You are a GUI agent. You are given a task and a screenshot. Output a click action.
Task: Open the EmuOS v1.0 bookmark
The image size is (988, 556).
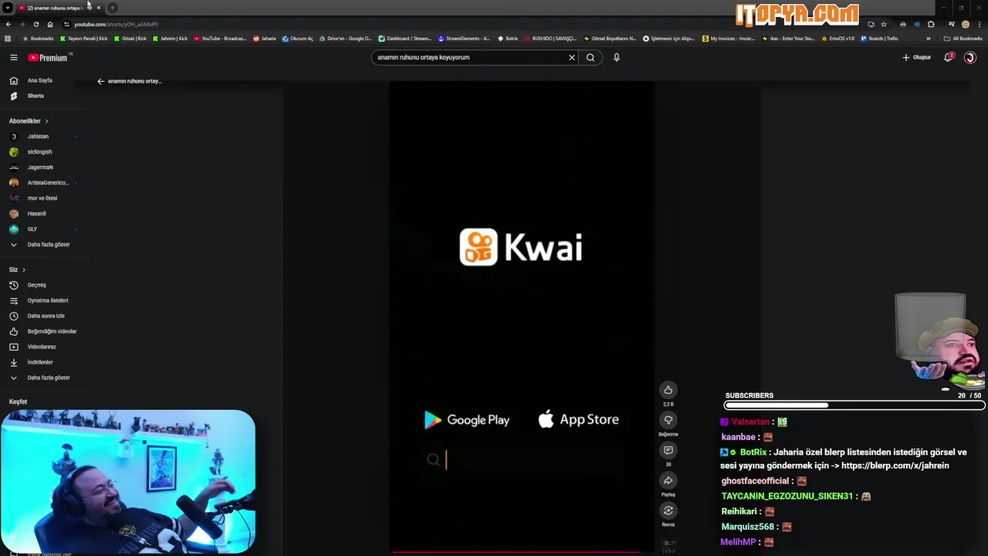[838, 39]
